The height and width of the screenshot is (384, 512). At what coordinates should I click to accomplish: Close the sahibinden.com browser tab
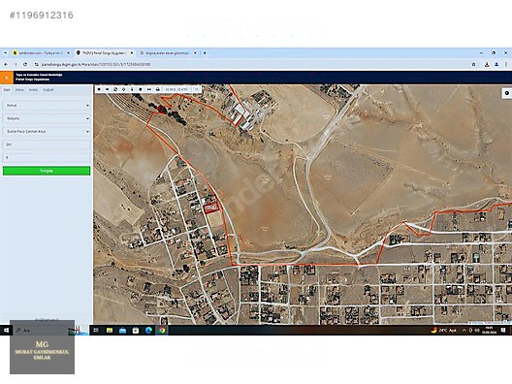point(68,53)
